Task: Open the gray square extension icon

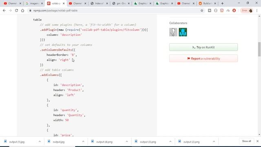Action: click(210, 11)
